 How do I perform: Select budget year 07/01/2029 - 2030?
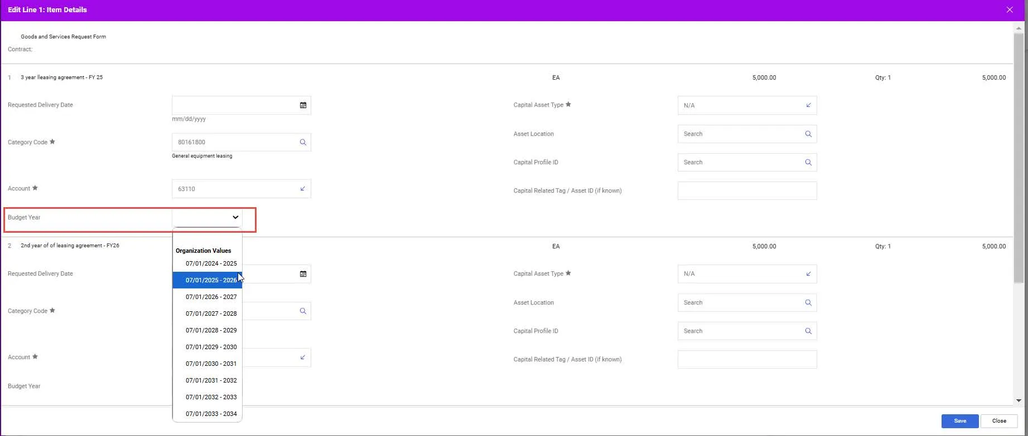pyautogui.click(x=207, y=347)
